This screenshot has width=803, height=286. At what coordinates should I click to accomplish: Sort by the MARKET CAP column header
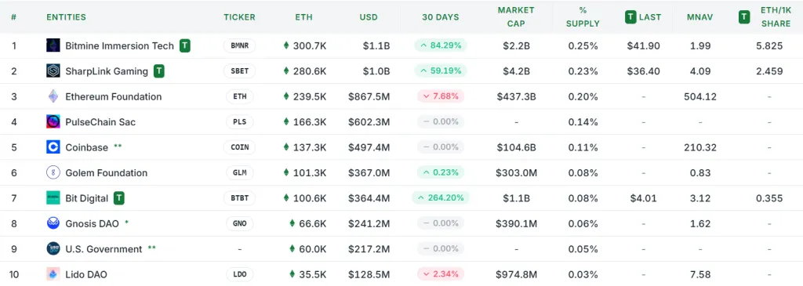(516, 17)
